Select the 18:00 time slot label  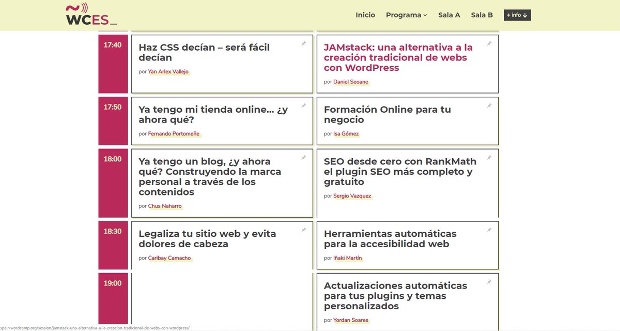[113, 159]
